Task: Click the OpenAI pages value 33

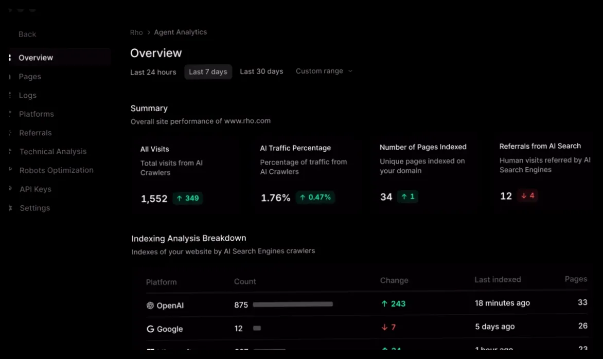Action: click(582, 302)
